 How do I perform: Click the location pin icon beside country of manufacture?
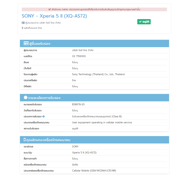click(22, 28)
